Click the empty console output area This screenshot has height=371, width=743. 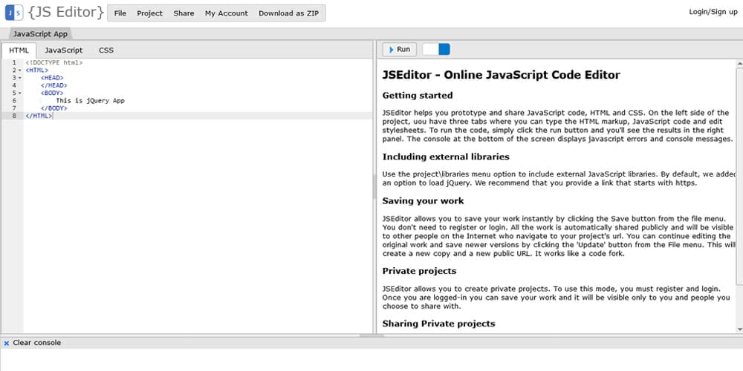[x=371, y=360]
